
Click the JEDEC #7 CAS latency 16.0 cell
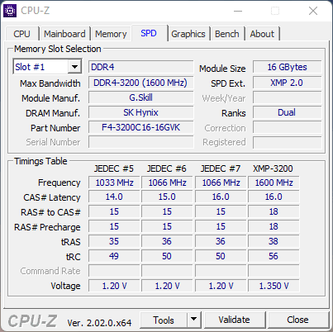[221, 197]
